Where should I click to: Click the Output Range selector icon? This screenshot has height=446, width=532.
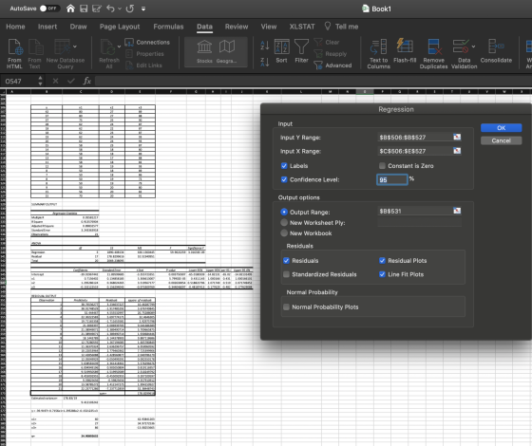tap(457, 211)
